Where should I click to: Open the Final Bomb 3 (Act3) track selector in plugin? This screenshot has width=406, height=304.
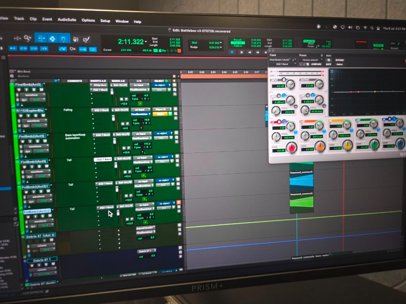click(x=281, y=60)
